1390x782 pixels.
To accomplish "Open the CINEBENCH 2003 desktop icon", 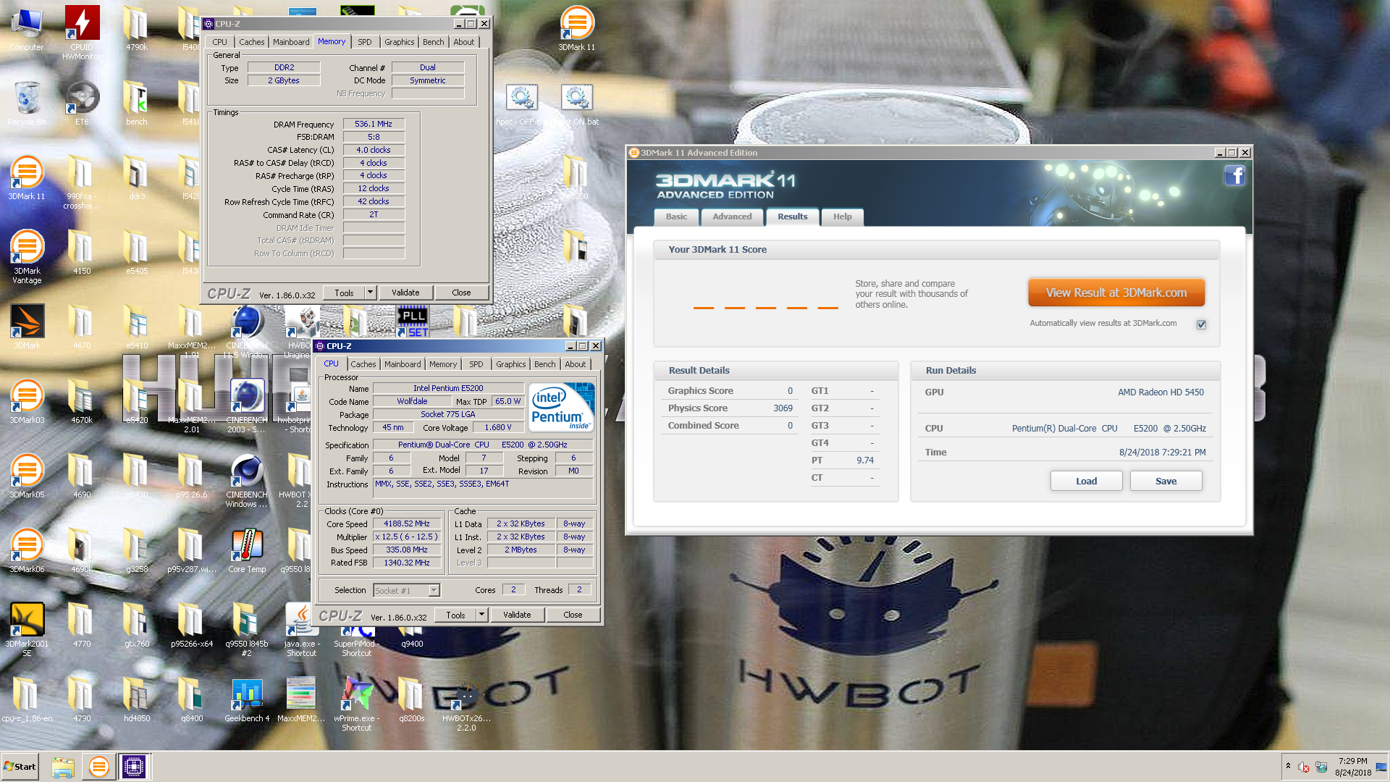I will [x=247, y=405].
